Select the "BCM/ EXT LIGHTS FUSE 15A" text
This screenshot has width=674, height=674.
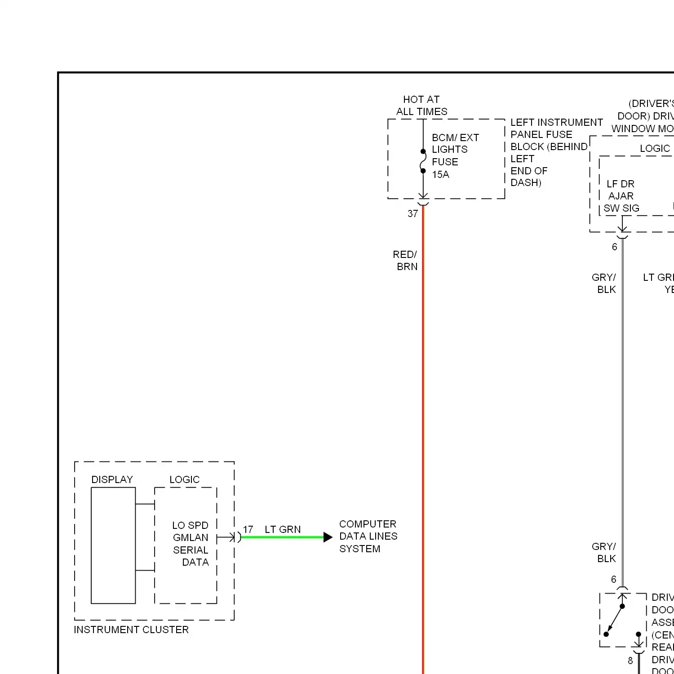(x=455, y=156)
